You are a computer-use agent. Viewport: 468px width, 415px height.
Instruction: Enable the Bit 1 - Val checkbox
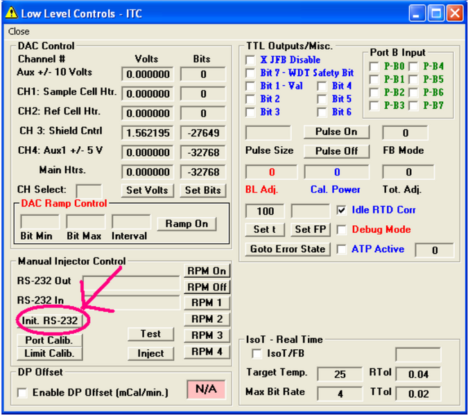pos(250,86)
